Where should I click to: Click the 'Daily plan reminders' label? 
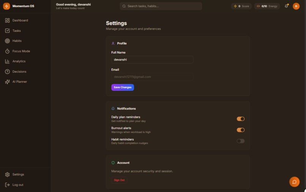[x=126, y=117]
